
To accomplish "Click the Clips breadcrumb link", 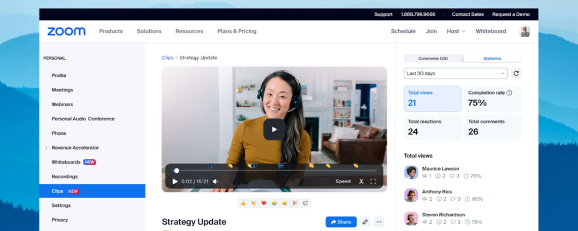I will [x=167, y=58].
